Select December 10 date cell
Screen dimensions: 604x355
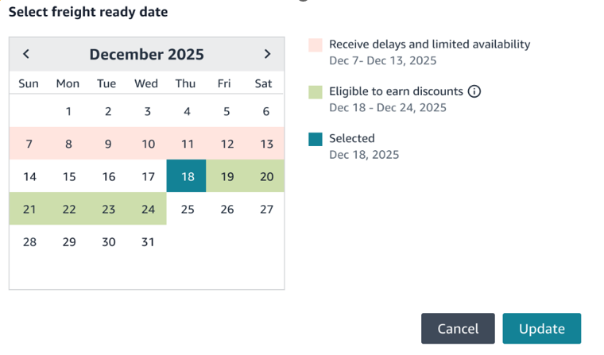(x=147, y=144)
